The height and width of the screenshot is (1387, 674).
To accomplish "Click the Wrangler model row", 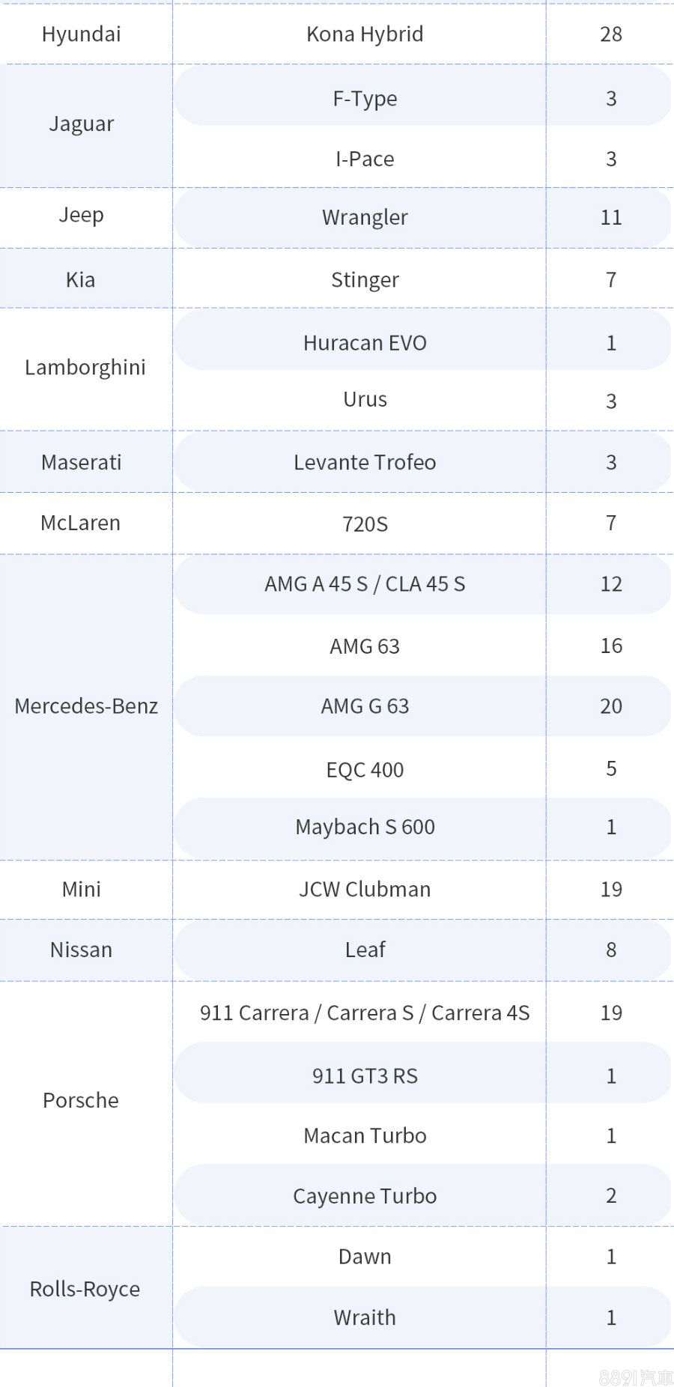I will pyautogui.click(x=423, y=217).
